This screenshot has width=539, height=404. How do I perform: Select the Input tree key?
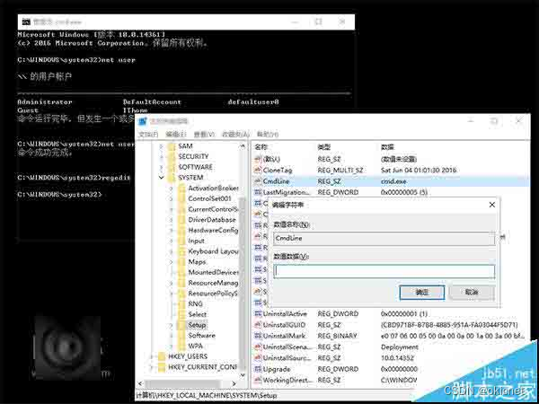pos(196,241)
